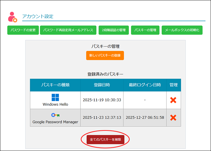Click the 最終ログイン日時 column header
The width and height of the screenshot is (211, 151).
tap(145, 85)
